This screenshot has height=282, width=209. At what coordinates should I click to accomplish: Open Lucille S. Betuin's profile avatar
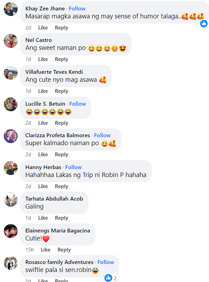pyautogui.click(x=11, y=104)
